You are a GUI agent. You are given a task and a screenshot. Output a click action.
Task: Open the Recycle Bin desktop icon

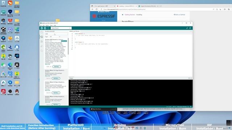pos(3,4)
